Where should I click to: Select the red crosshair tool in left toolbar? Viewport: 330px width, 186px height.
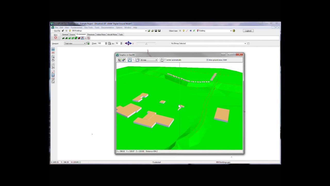pos(53,52)
